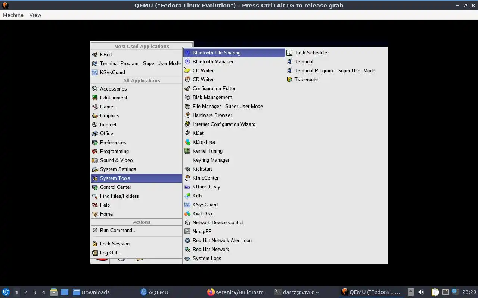Screen dimensions: 478x298
Task: Select the highlighted System Tools category
Action: pyautogui.click(x=136, y=178)
